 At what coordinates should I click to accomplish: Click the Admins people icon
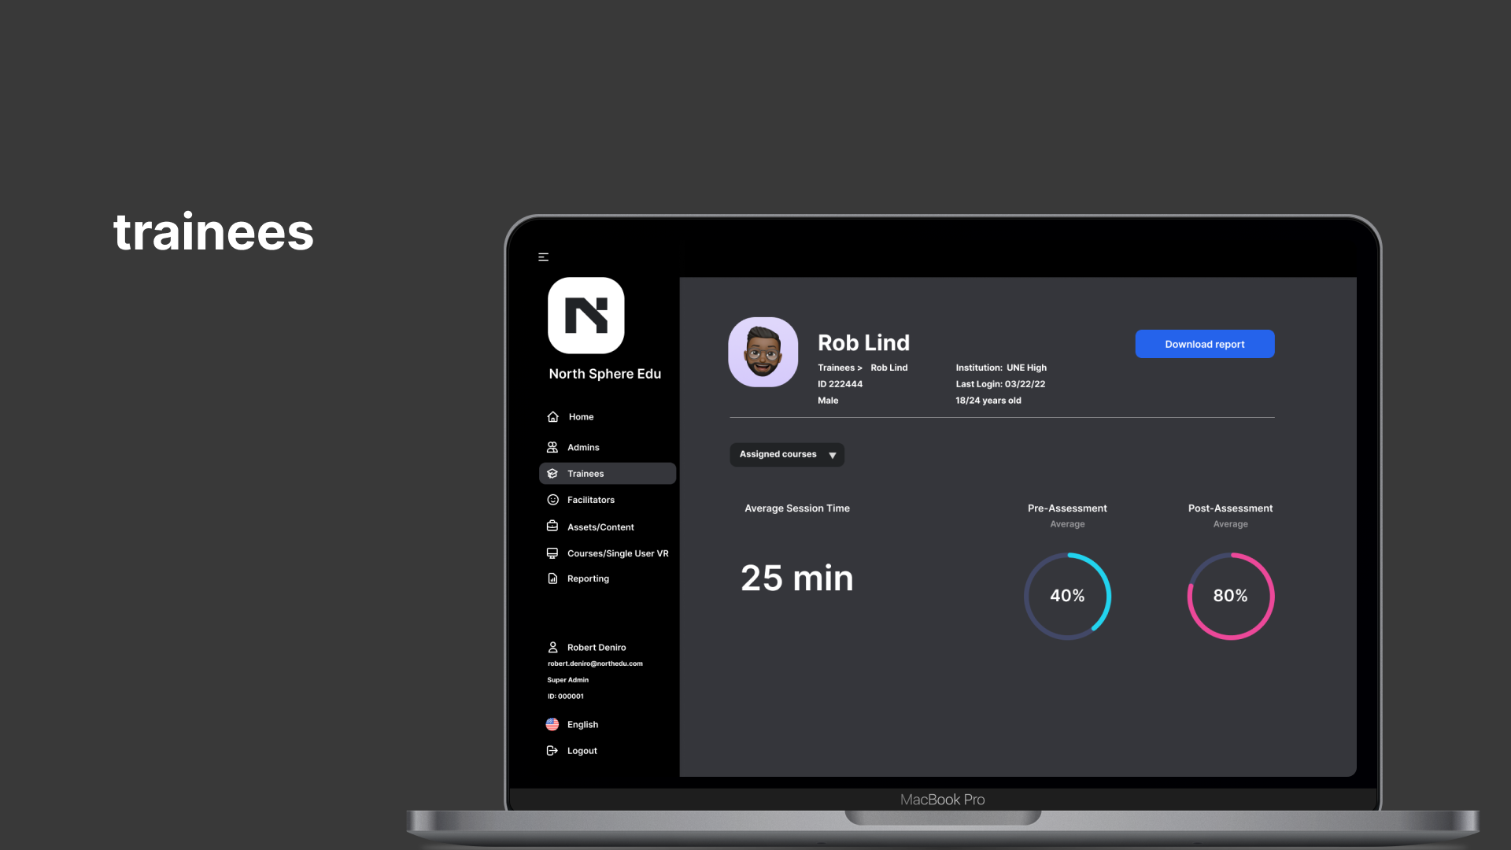click(552, 447)
